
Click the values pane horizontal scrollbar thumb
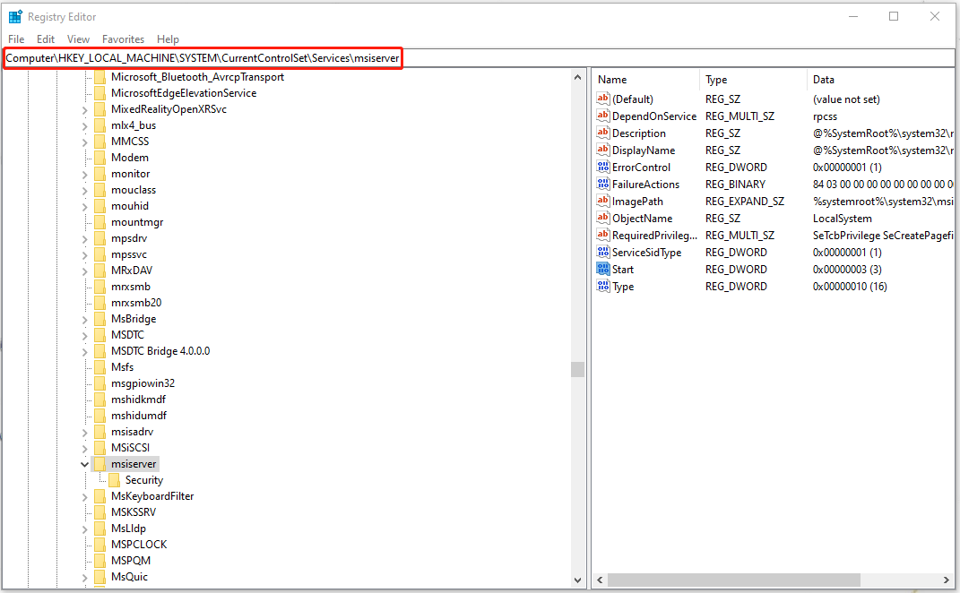click(733, 580)
